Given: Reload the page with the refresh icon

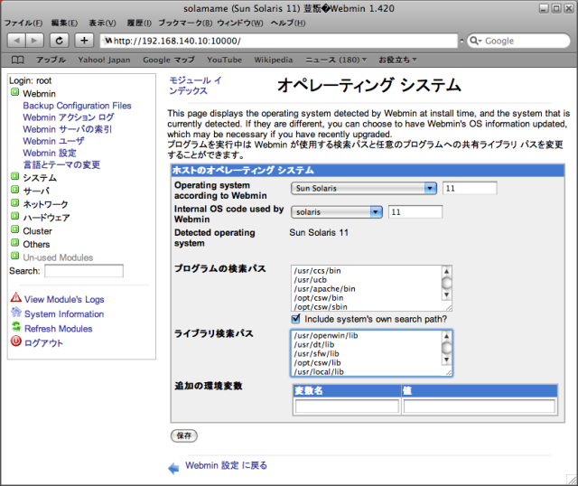Looking at the screenshot, I should click(60, 41).
